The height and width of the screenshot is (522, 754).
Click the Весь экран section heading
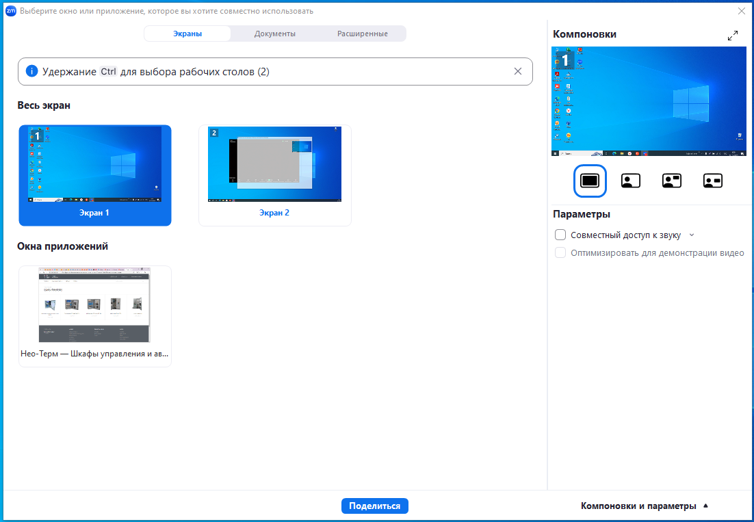click(44, 105)
